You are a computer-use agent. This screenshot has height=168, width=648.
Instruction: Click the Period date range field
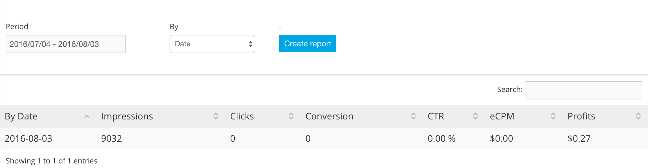point(65,44)
